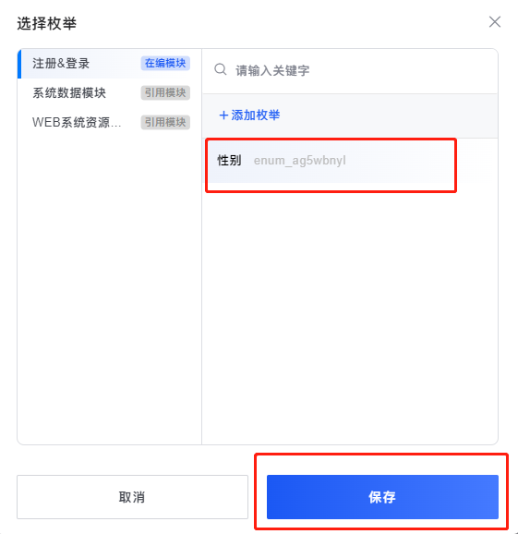518x534 pixels.
Task: Select the 注册&登录 module
Action: 110,64
